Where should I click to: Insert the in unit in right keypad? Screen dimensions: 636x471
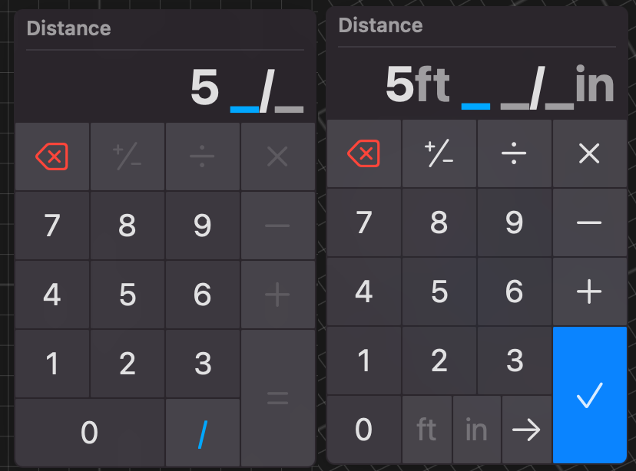tap(476, 430)
